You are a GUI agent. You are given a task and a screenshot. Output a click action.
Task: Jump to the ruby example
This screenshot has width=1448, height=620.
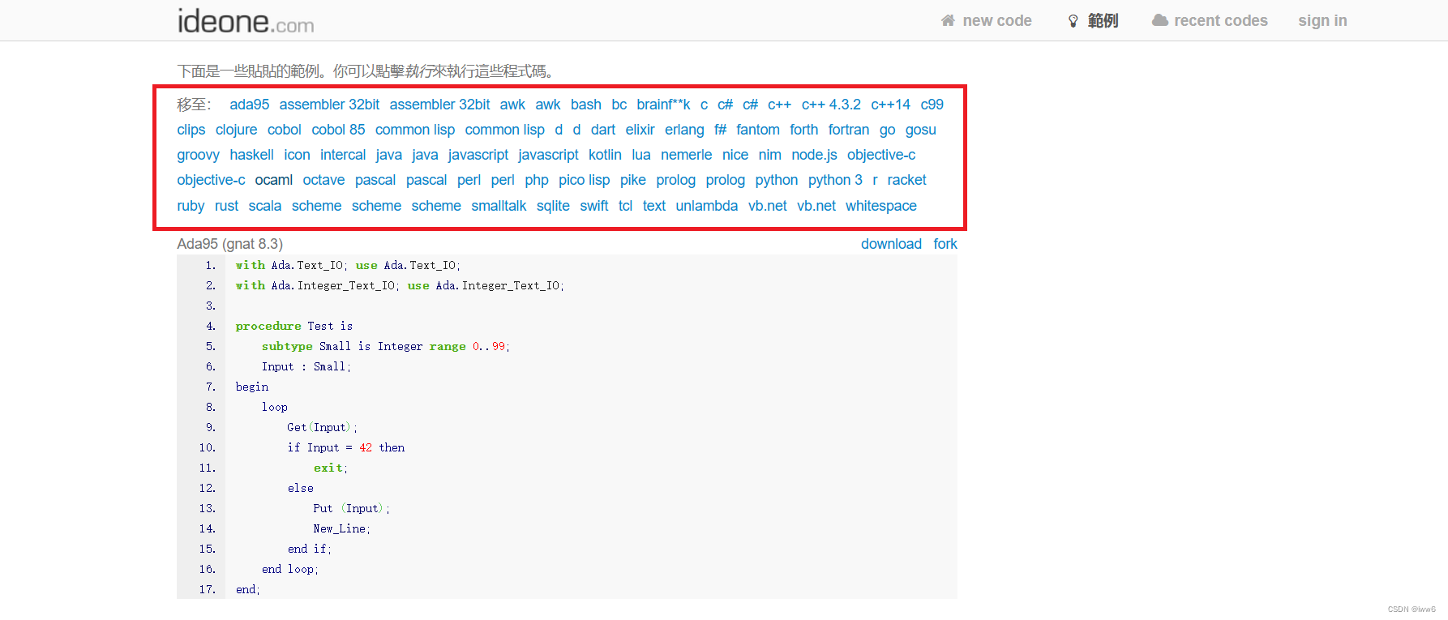(x=191, y=206)
